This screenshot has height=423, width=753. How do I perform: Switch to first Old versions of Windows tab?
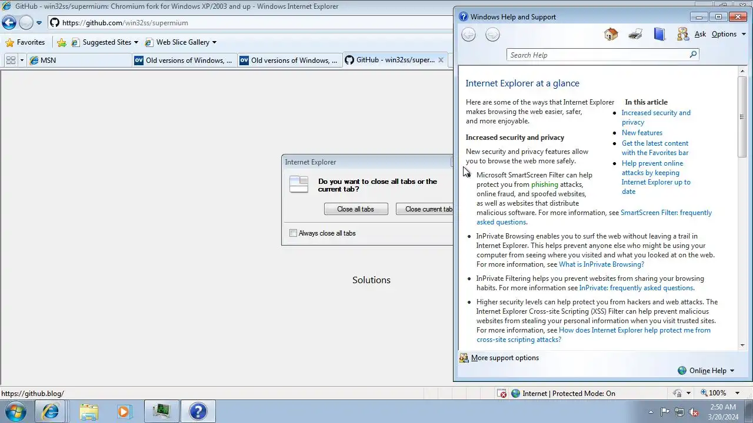point(184,60)
